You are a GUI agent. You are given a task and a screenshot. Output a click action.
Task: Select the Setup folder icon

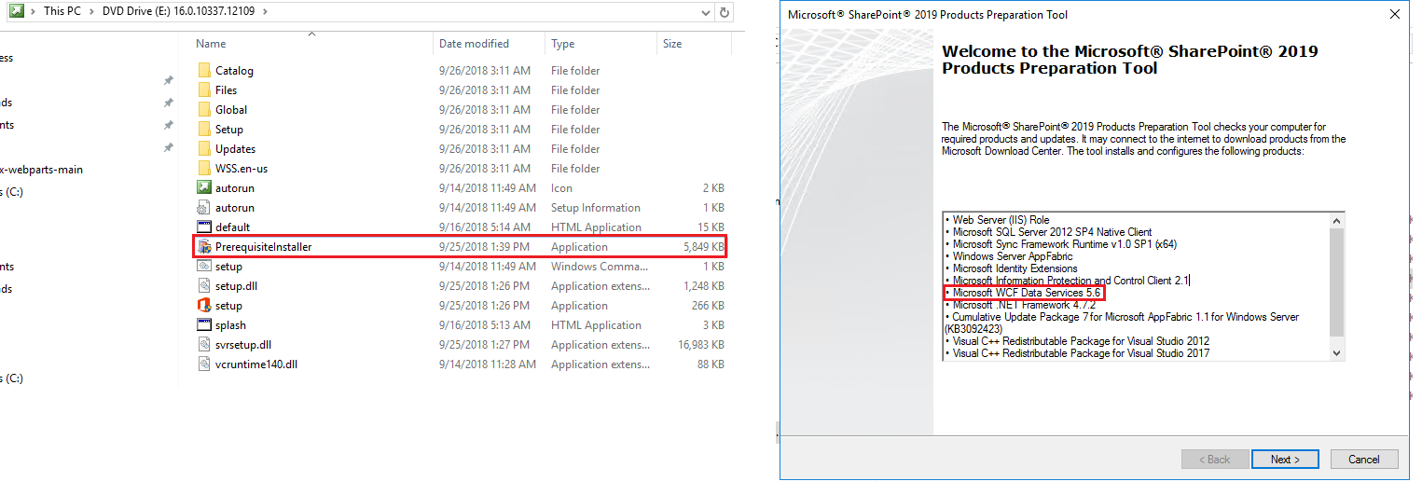(x=205, y=130)
